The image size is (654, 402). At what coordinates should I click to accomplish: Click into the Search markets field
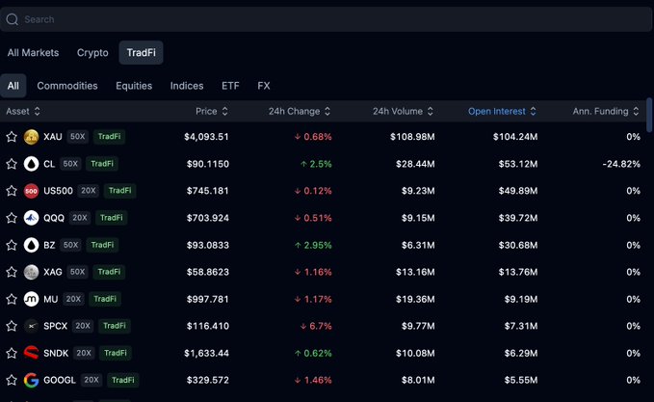click(x=327, y=19)
